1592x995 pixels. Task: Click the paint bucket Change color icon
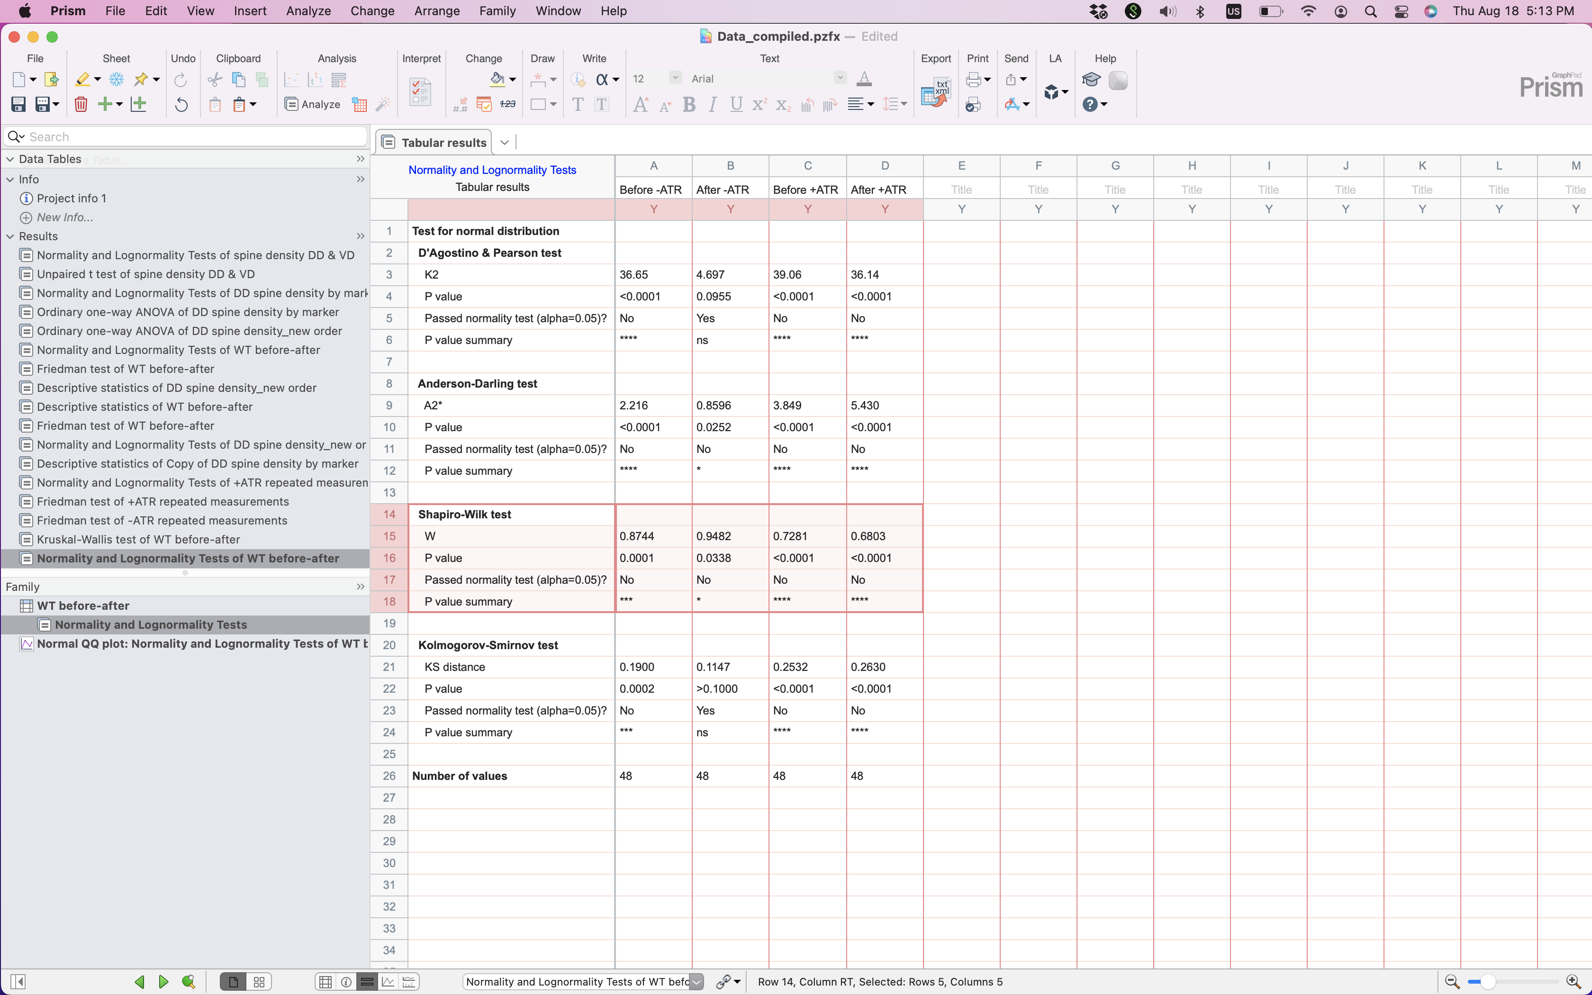tap(497, 80)
